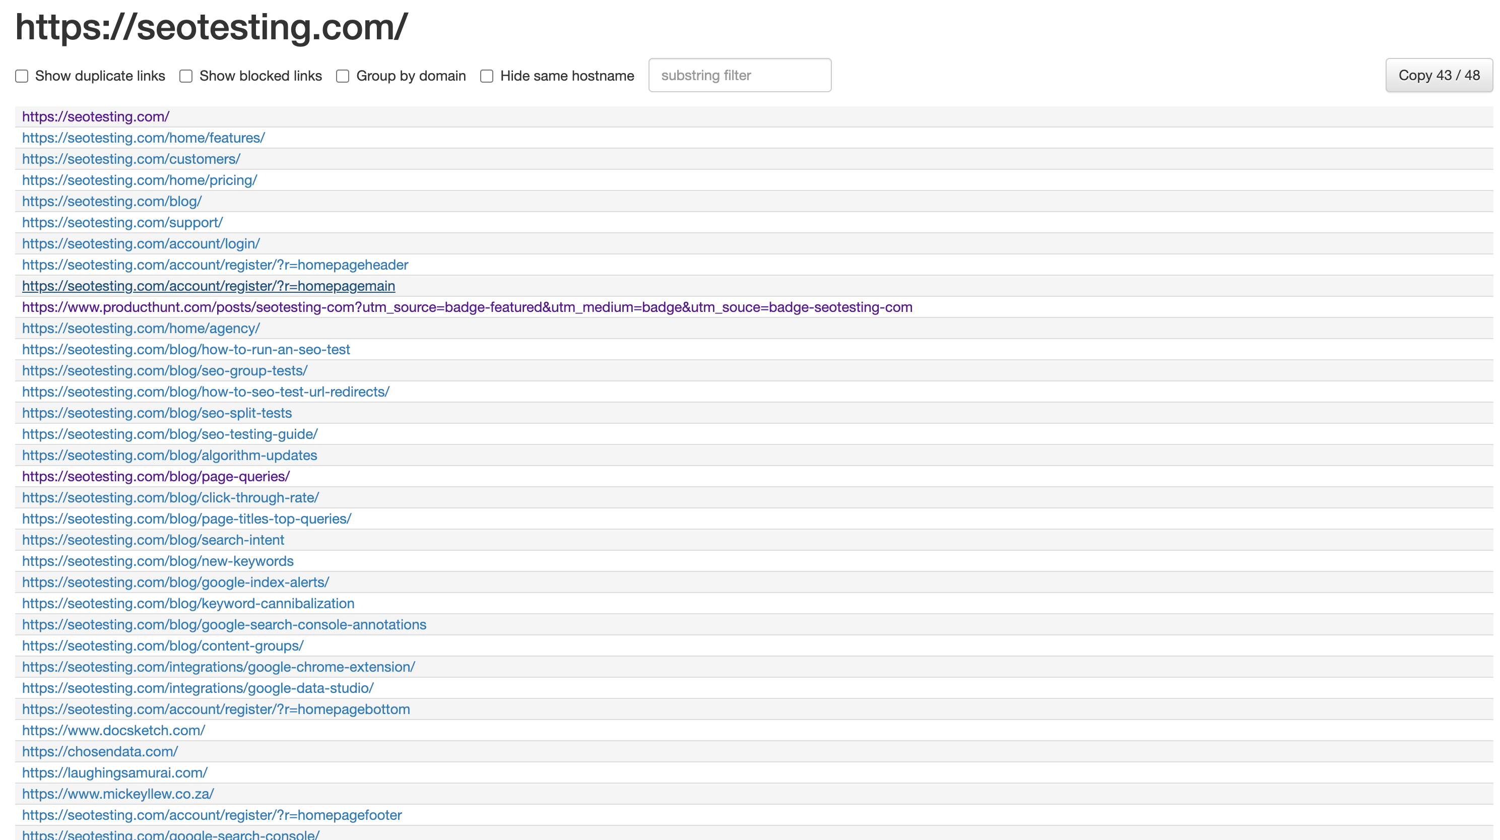Focus the substring filter input field
Viewport: 1500px width, 840px height.
740,75
